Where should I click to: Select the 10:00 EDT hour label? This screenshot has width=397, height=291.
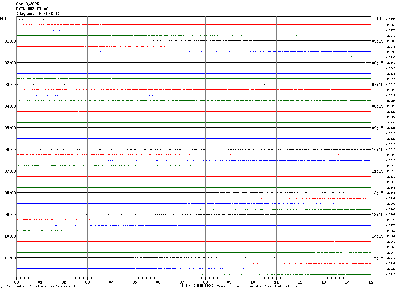(x=10, y=236)
